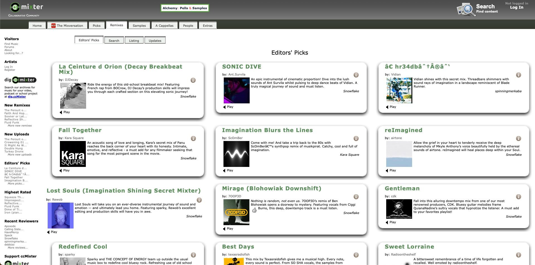The image size is (535, 265).
Task: Click Register under Artists
Action: tap(10, 70)
